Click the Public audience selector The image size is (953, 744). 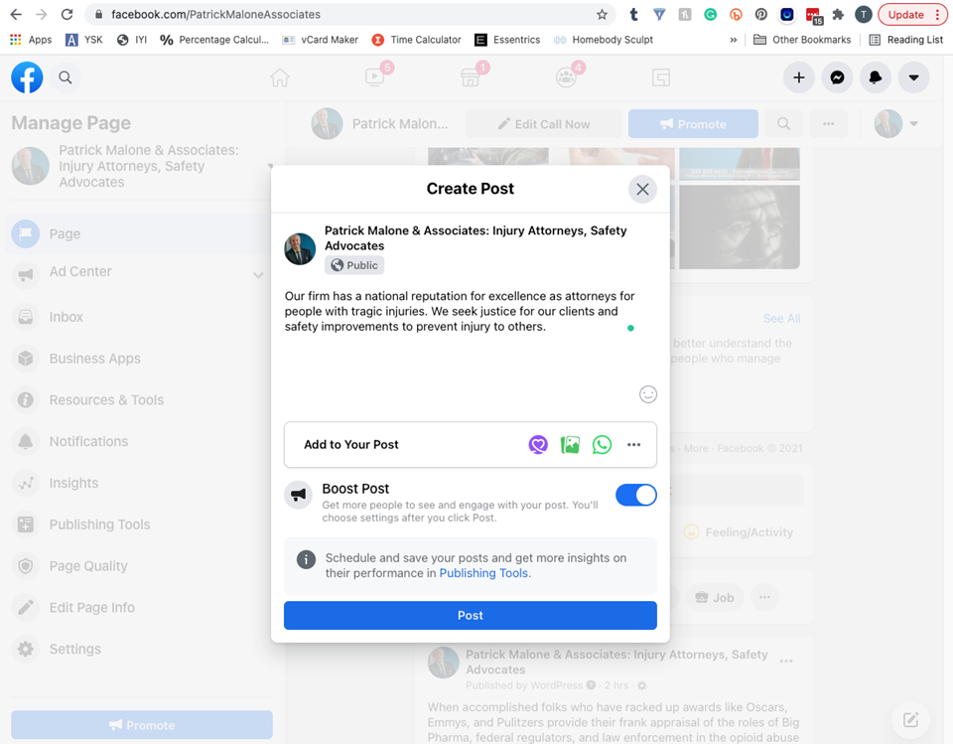pos(353,264)
